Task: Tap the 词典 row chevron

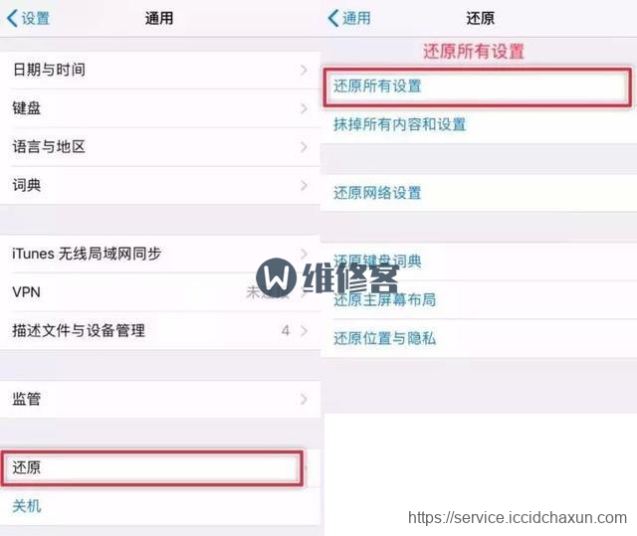Action: 304,185
